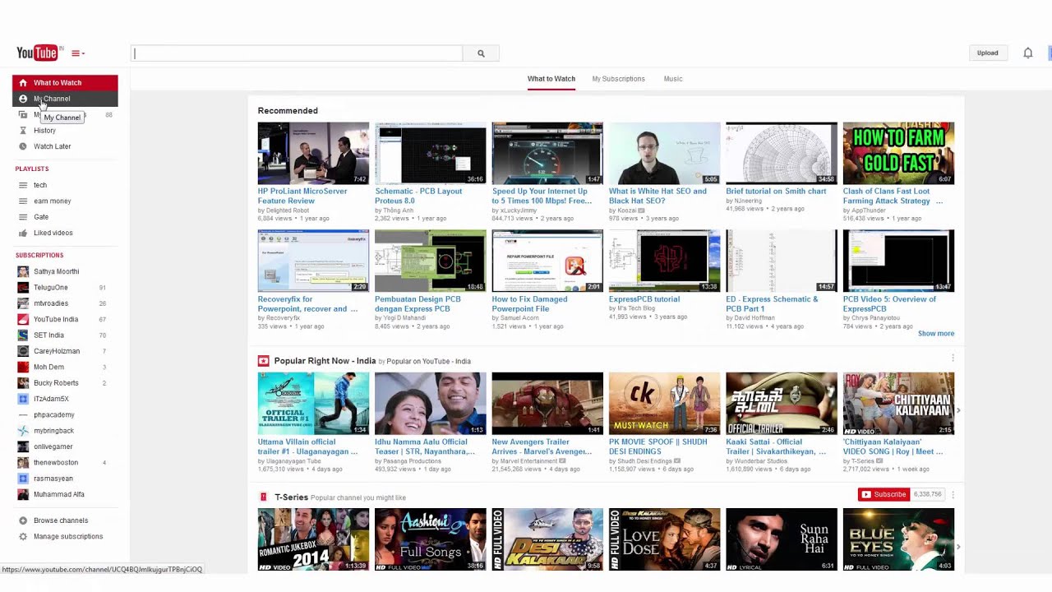Open PK MOVIE SPOOF video link
Screen dimensions: 1052x592
click(657, 446)
